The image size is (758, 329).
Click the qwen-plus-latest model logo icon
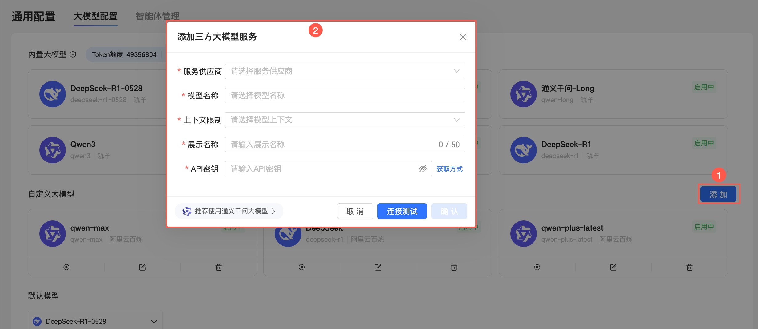pyautogui.click(x=524, y=234)
